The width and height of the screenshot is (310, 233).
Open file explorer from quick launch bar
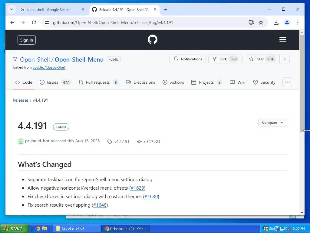(x=45, y=228)
